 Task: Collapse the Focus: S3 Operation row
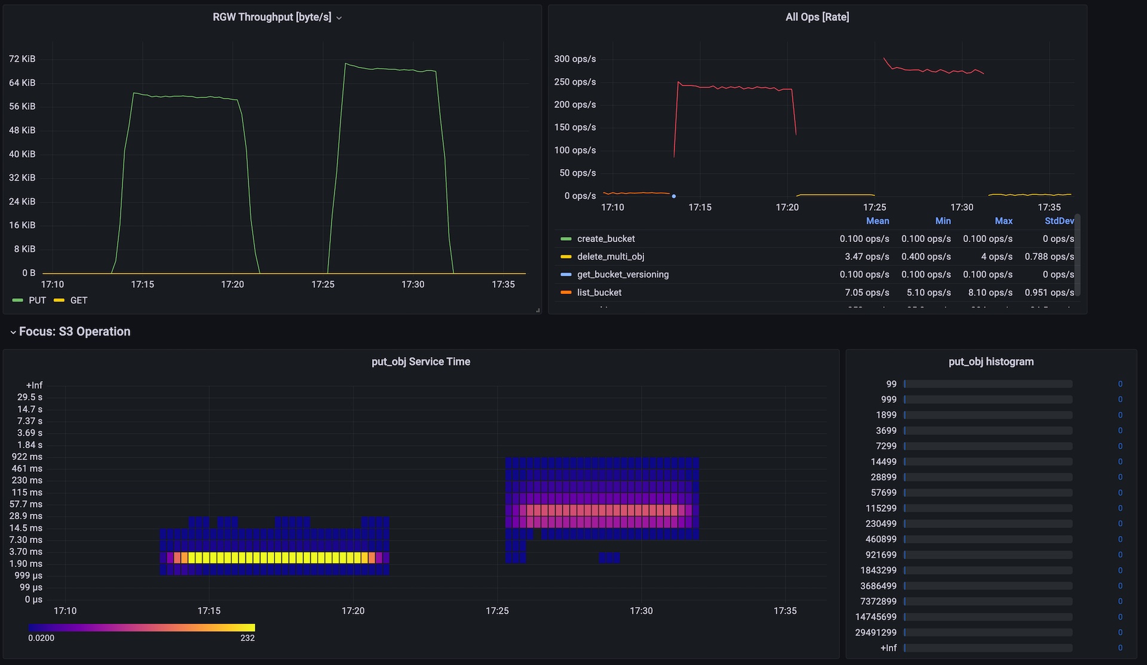click(13, 332)
